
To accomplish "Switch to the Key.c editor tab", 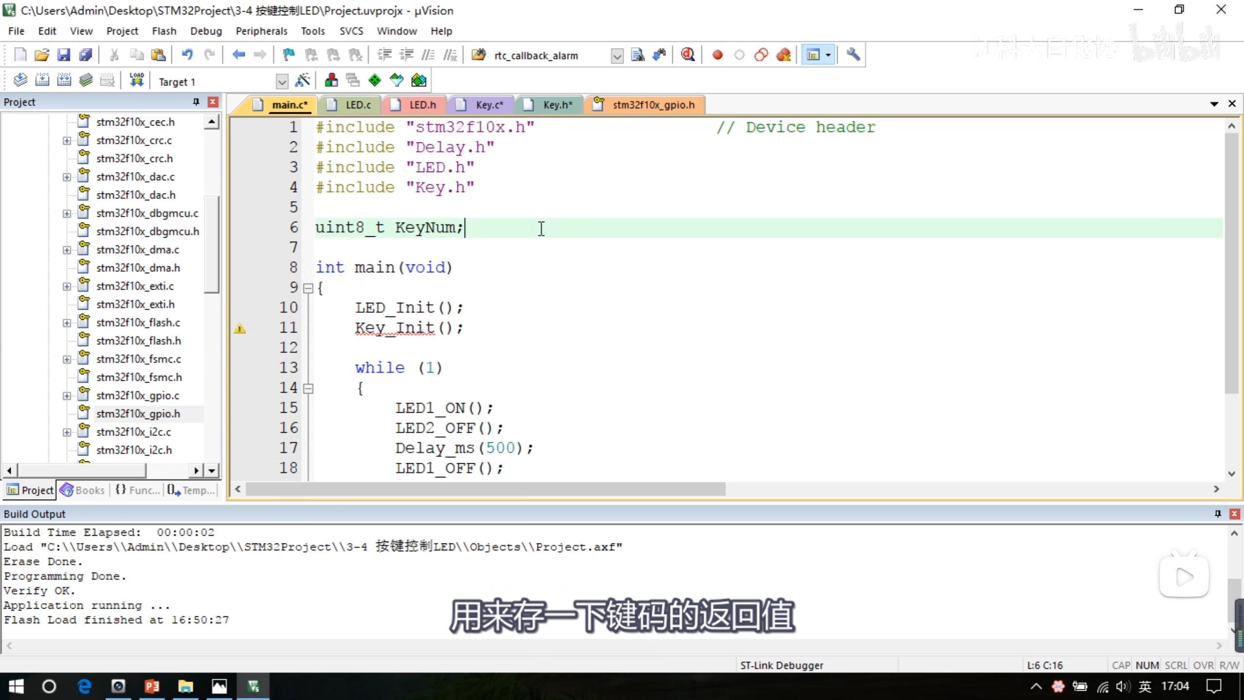I will 488,105.
